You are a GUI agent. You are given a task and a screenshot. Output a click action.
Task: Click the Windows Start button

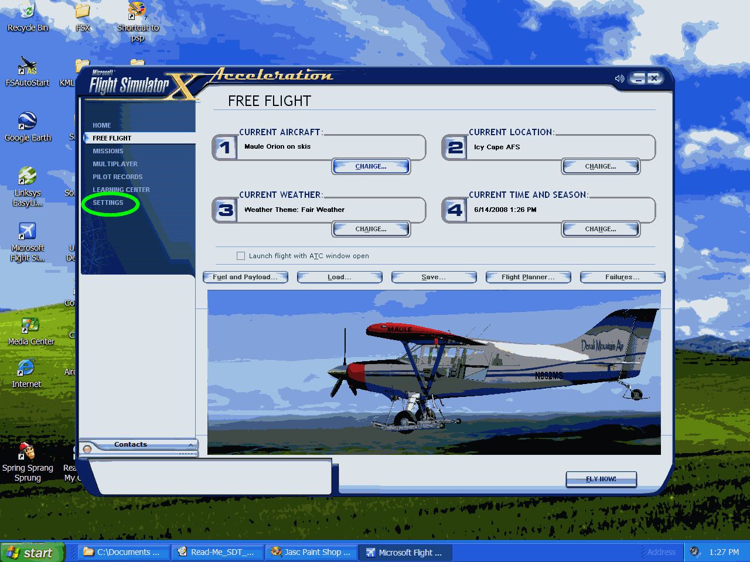click(31, 553)
